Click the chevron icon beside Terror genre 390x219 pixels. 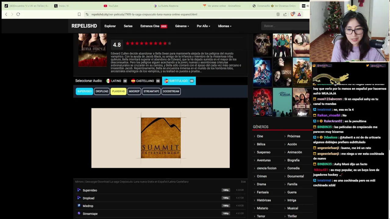click(254, 216)
